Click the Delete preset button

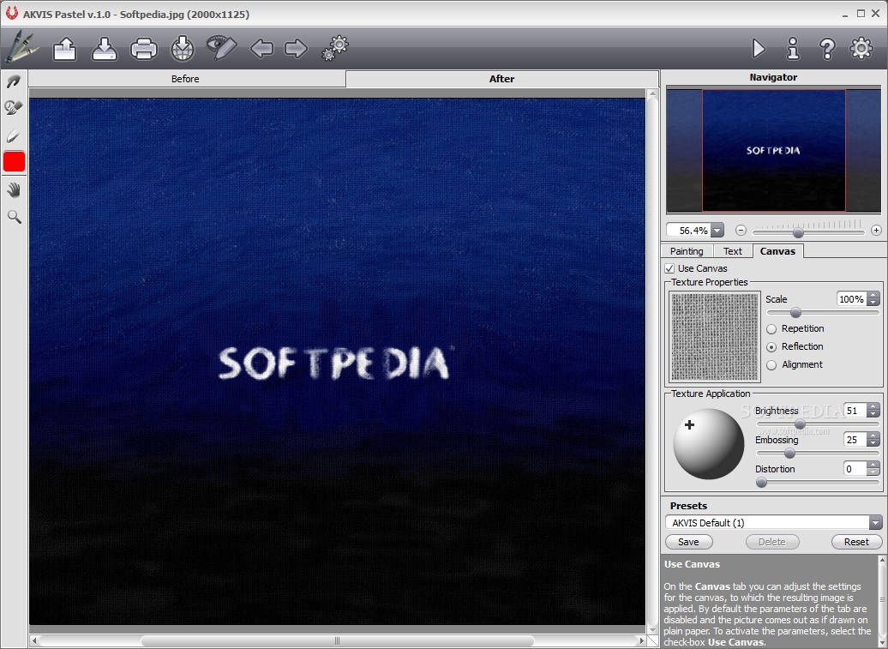772,542
